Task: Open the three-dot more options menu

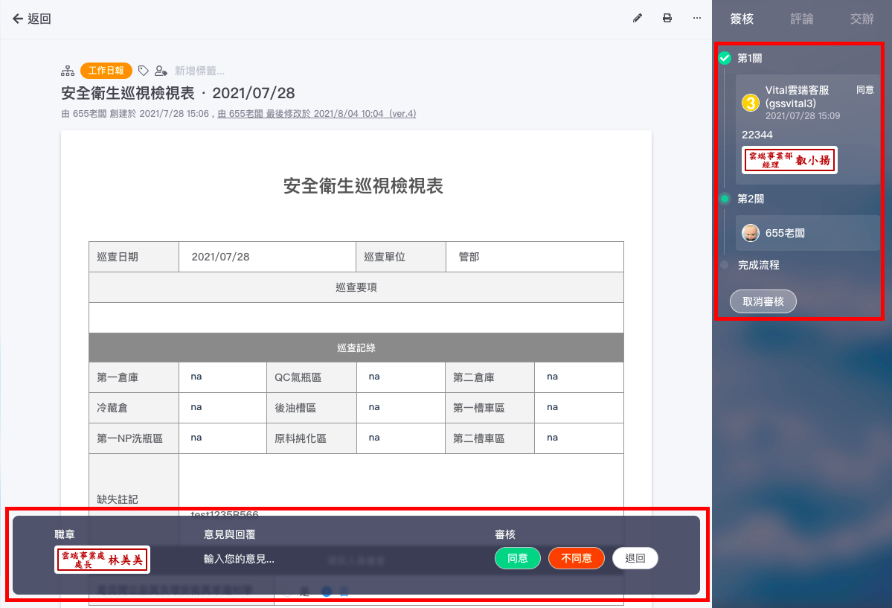Action: (696, 19)
